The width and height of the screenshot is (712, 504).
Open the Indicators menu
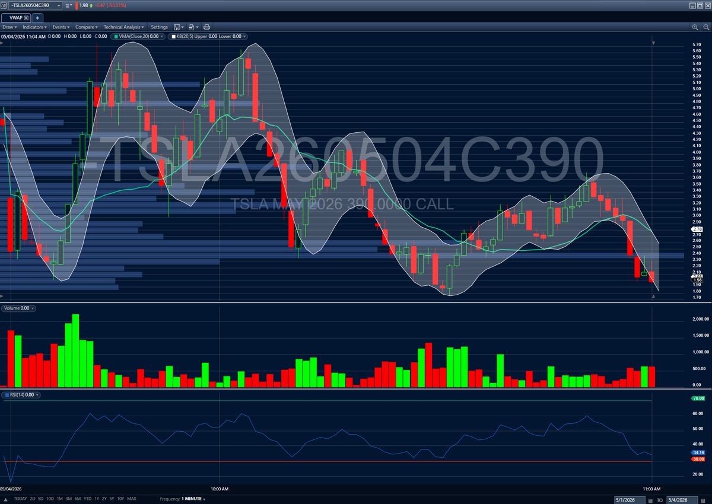(34, 27)
